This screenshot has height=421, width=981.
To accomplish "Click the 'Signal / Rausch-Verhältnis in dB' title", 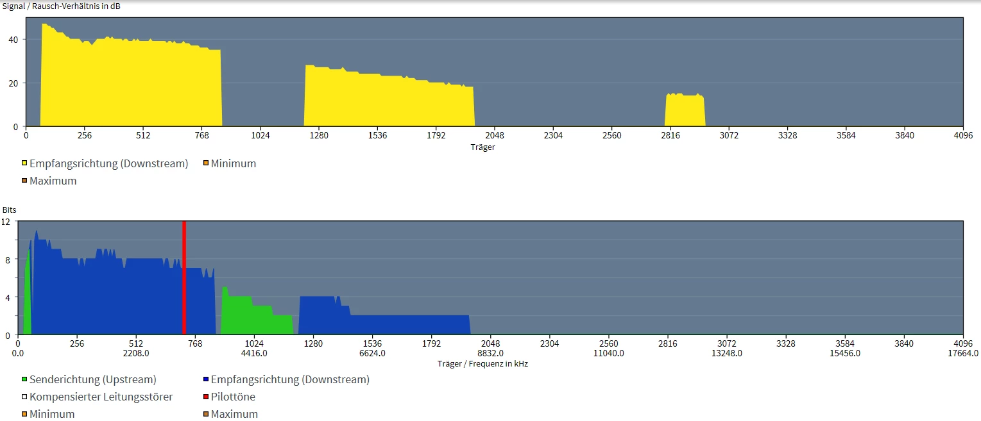I will [61, 6].
